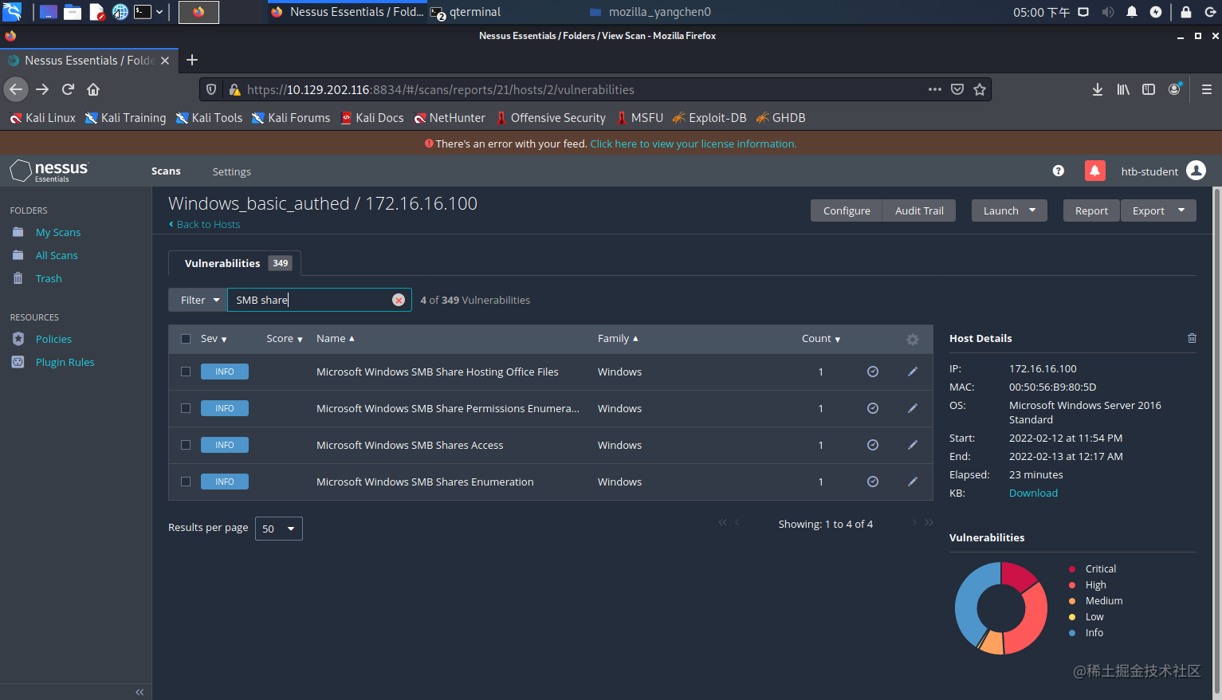
Task: Lock the screen from the panel
Action: (1186, 12)
